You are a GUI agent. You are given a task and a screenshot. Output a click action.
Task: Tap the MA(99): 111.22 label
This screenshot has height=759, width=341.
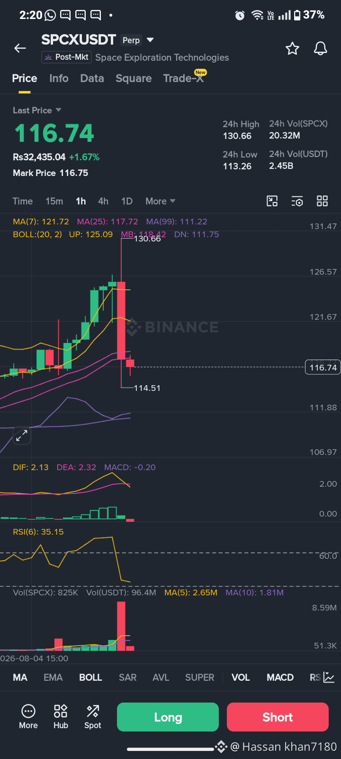click(x=177, y=222)
